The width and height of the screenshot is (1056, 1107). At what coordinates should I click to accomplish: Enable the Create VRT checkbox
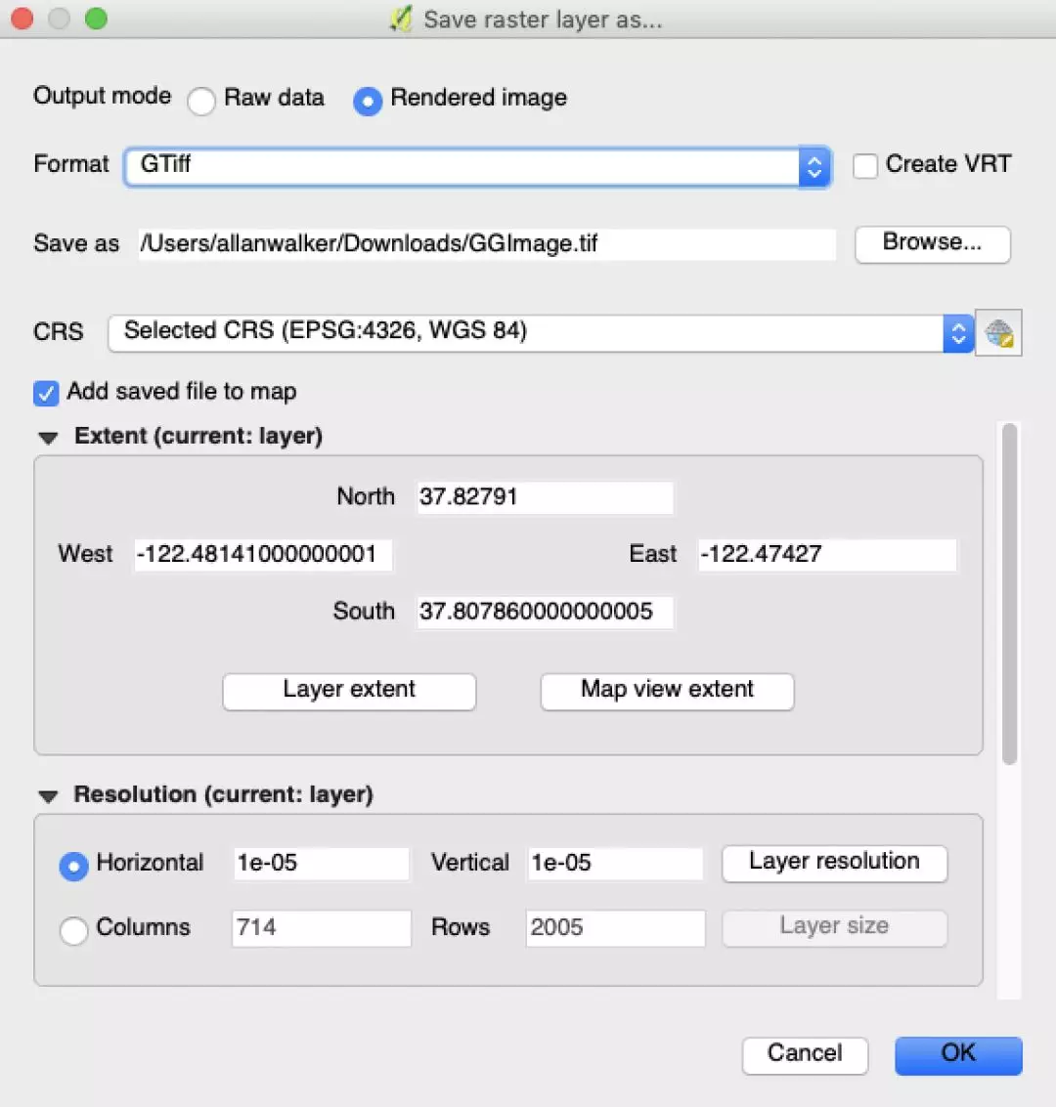(865, 166)
